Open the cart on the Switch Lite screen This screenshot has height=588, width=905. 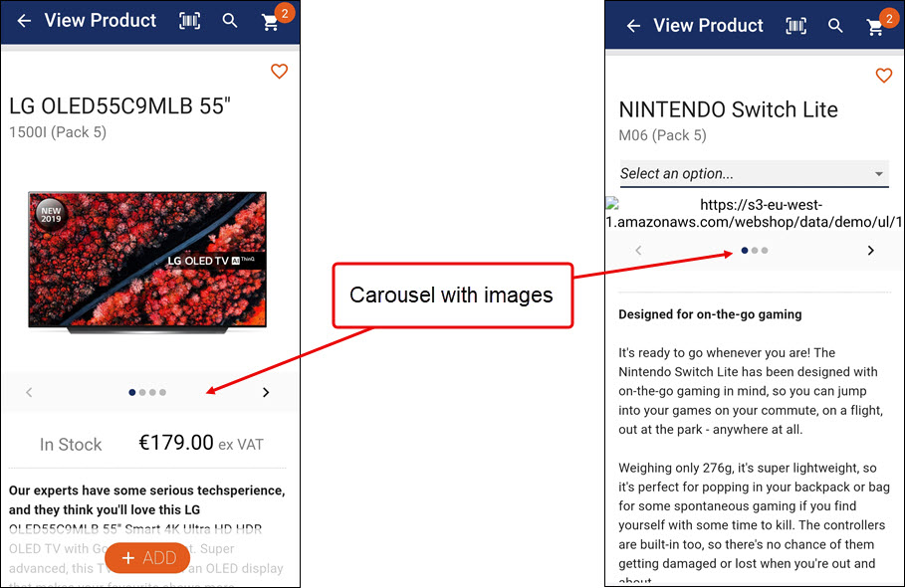pos(875,26)
